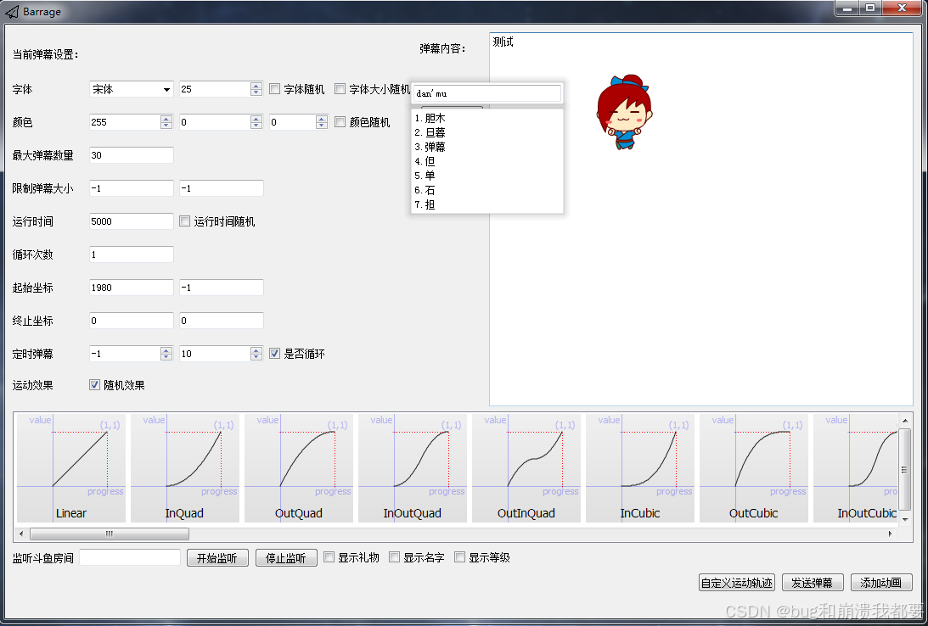This screenshot has width=928, height=626.
Task: Decrease the 定时弹幕 interval 10 spinner
Action: pyautogui.click(x=256, y=358)
